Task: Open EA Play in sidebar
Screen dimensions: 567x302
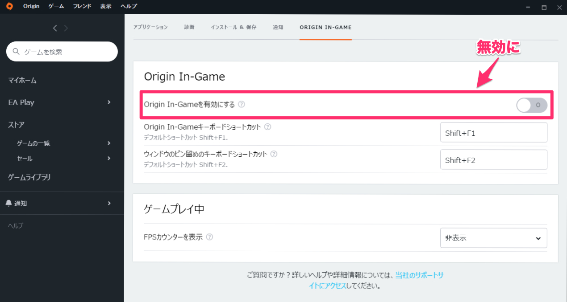Action: [21, 102]
